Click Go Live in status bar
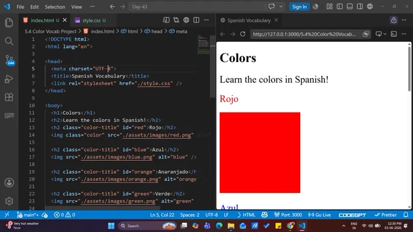The height and width of the screenshot is (232, 413). (319, 215)
